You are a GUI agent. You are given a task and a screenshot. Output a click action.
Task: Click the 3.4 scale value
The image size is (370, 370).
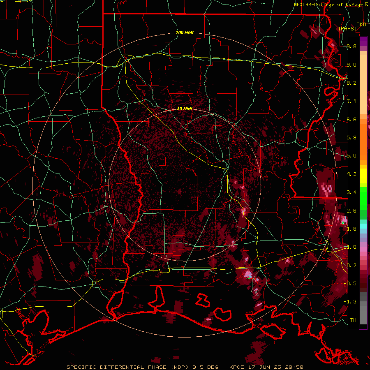351,192
